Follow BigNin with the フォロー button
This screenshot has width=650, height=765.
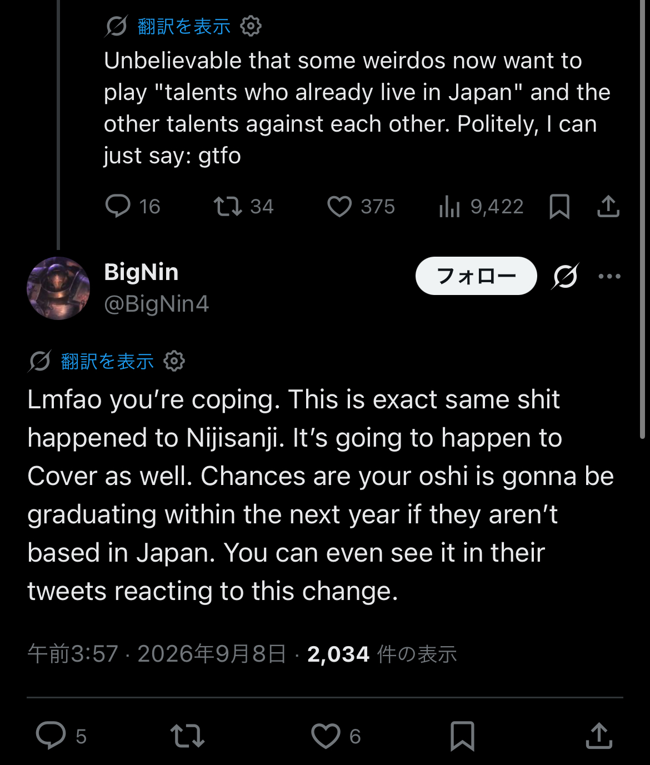(x=476, y=276)
